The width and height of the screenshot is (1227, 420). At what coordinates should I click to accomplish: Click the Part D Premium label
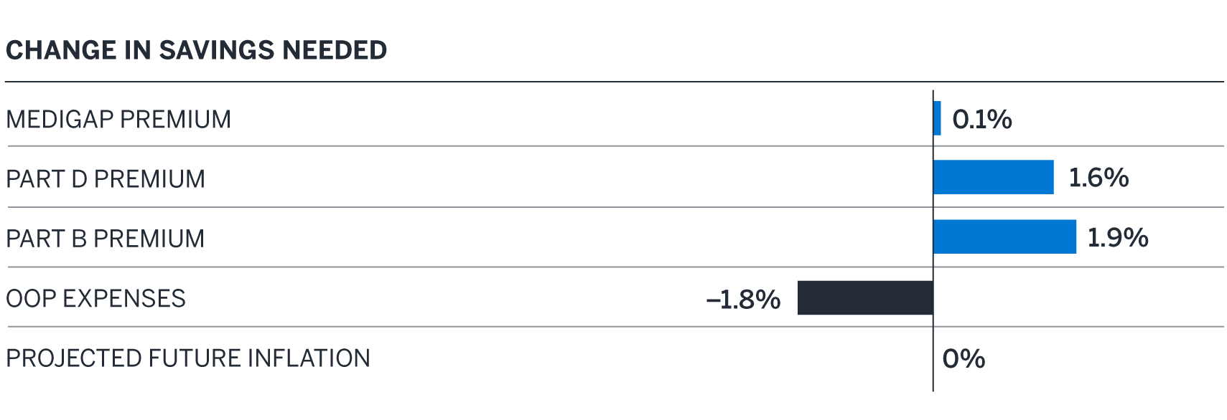(106, 178)
